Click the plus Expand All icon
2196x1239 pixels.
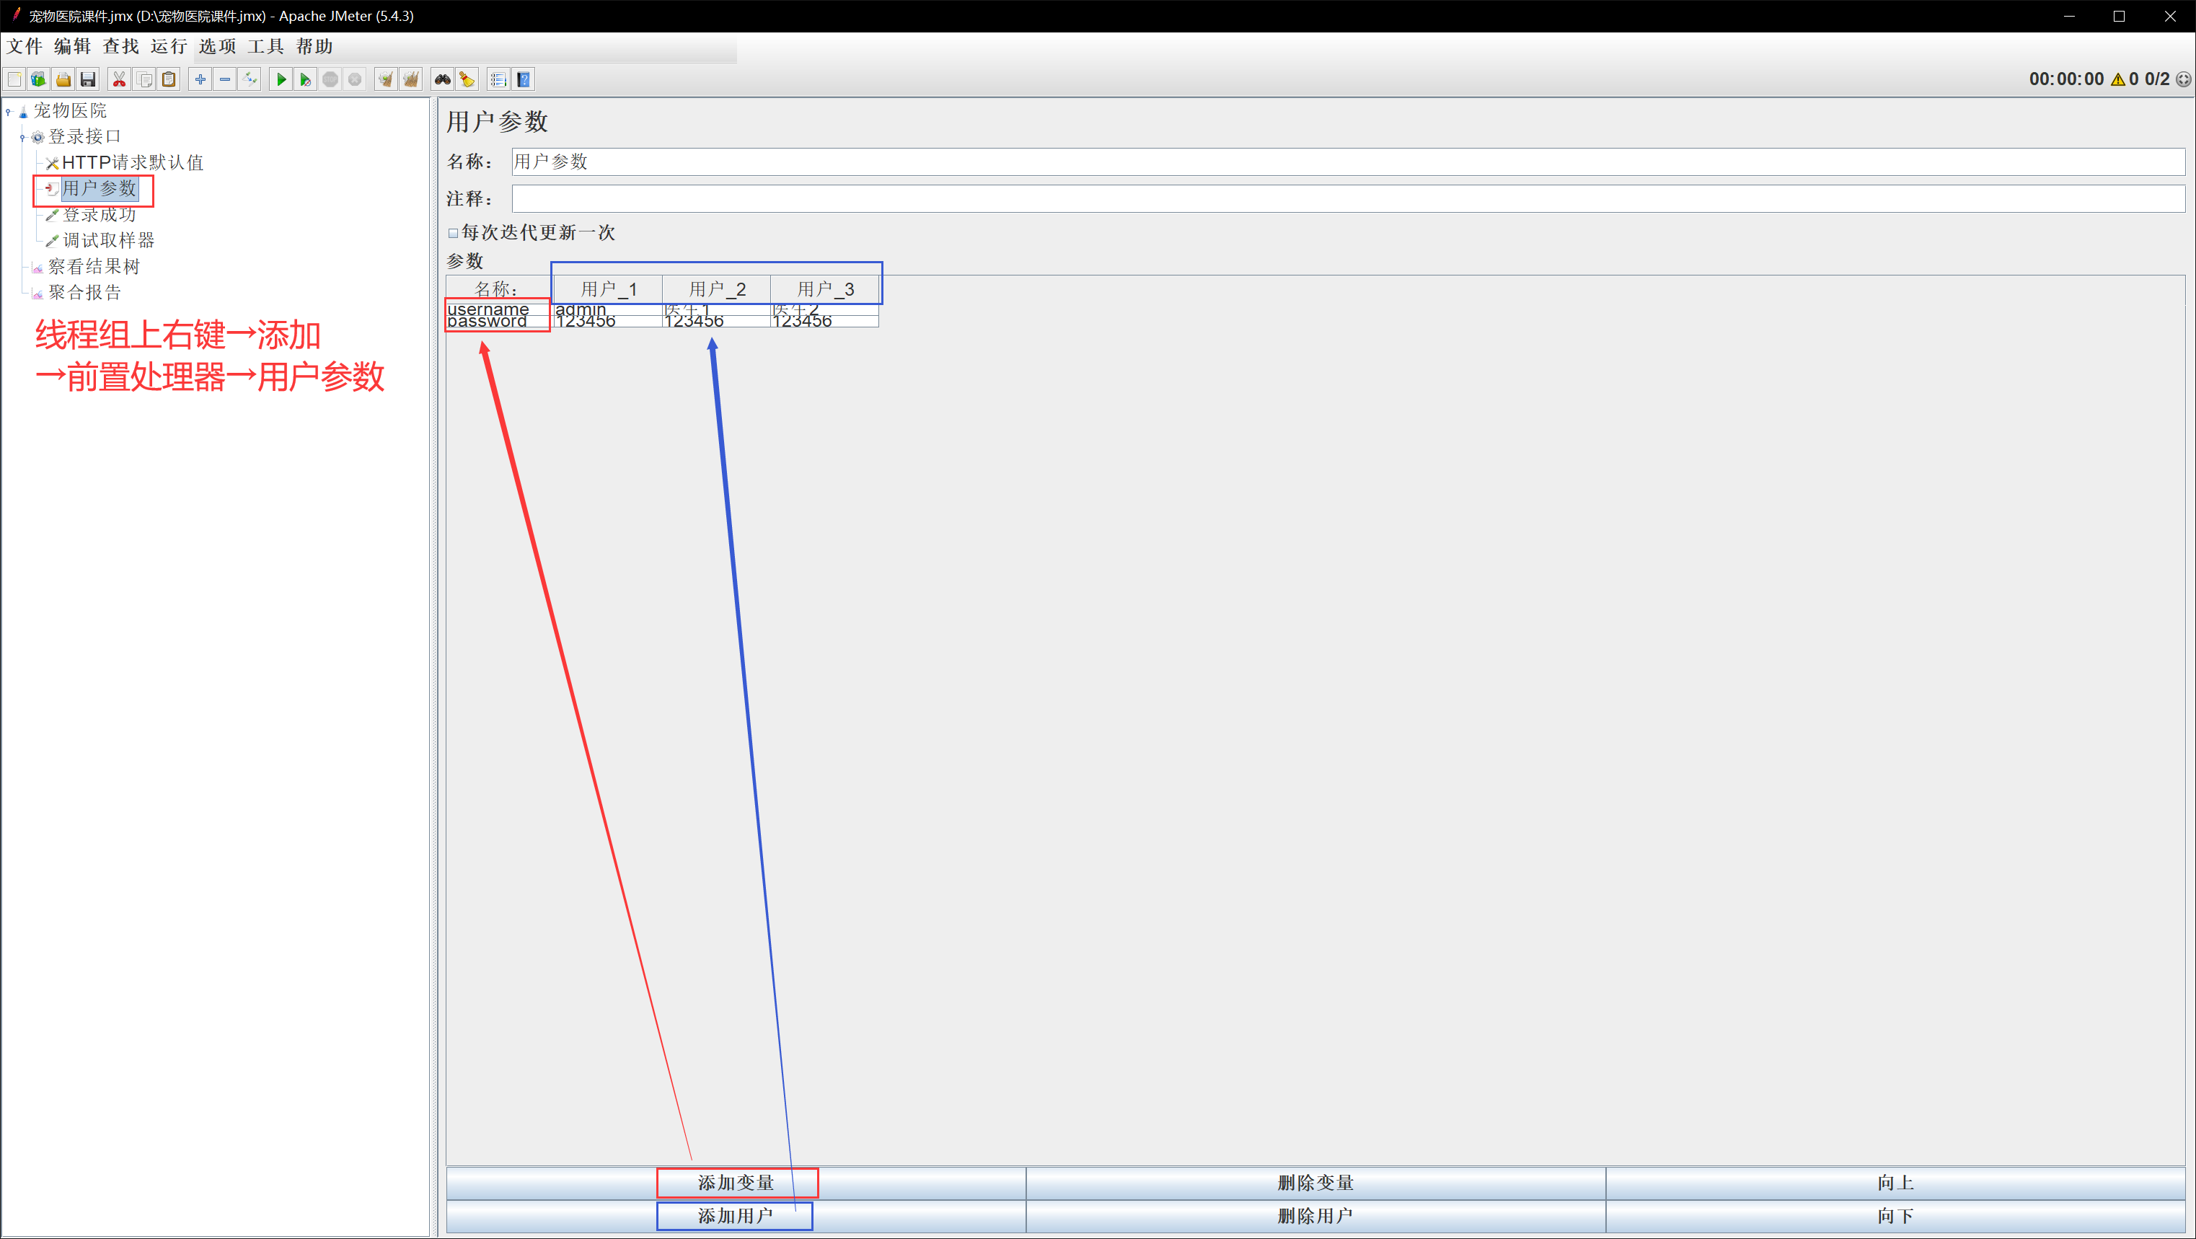coord(200,80)
